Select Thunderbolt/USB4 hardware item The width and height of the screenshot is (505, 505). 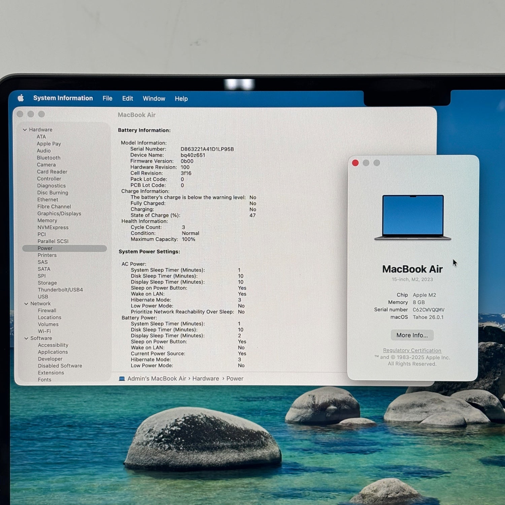tap(60, 290)
